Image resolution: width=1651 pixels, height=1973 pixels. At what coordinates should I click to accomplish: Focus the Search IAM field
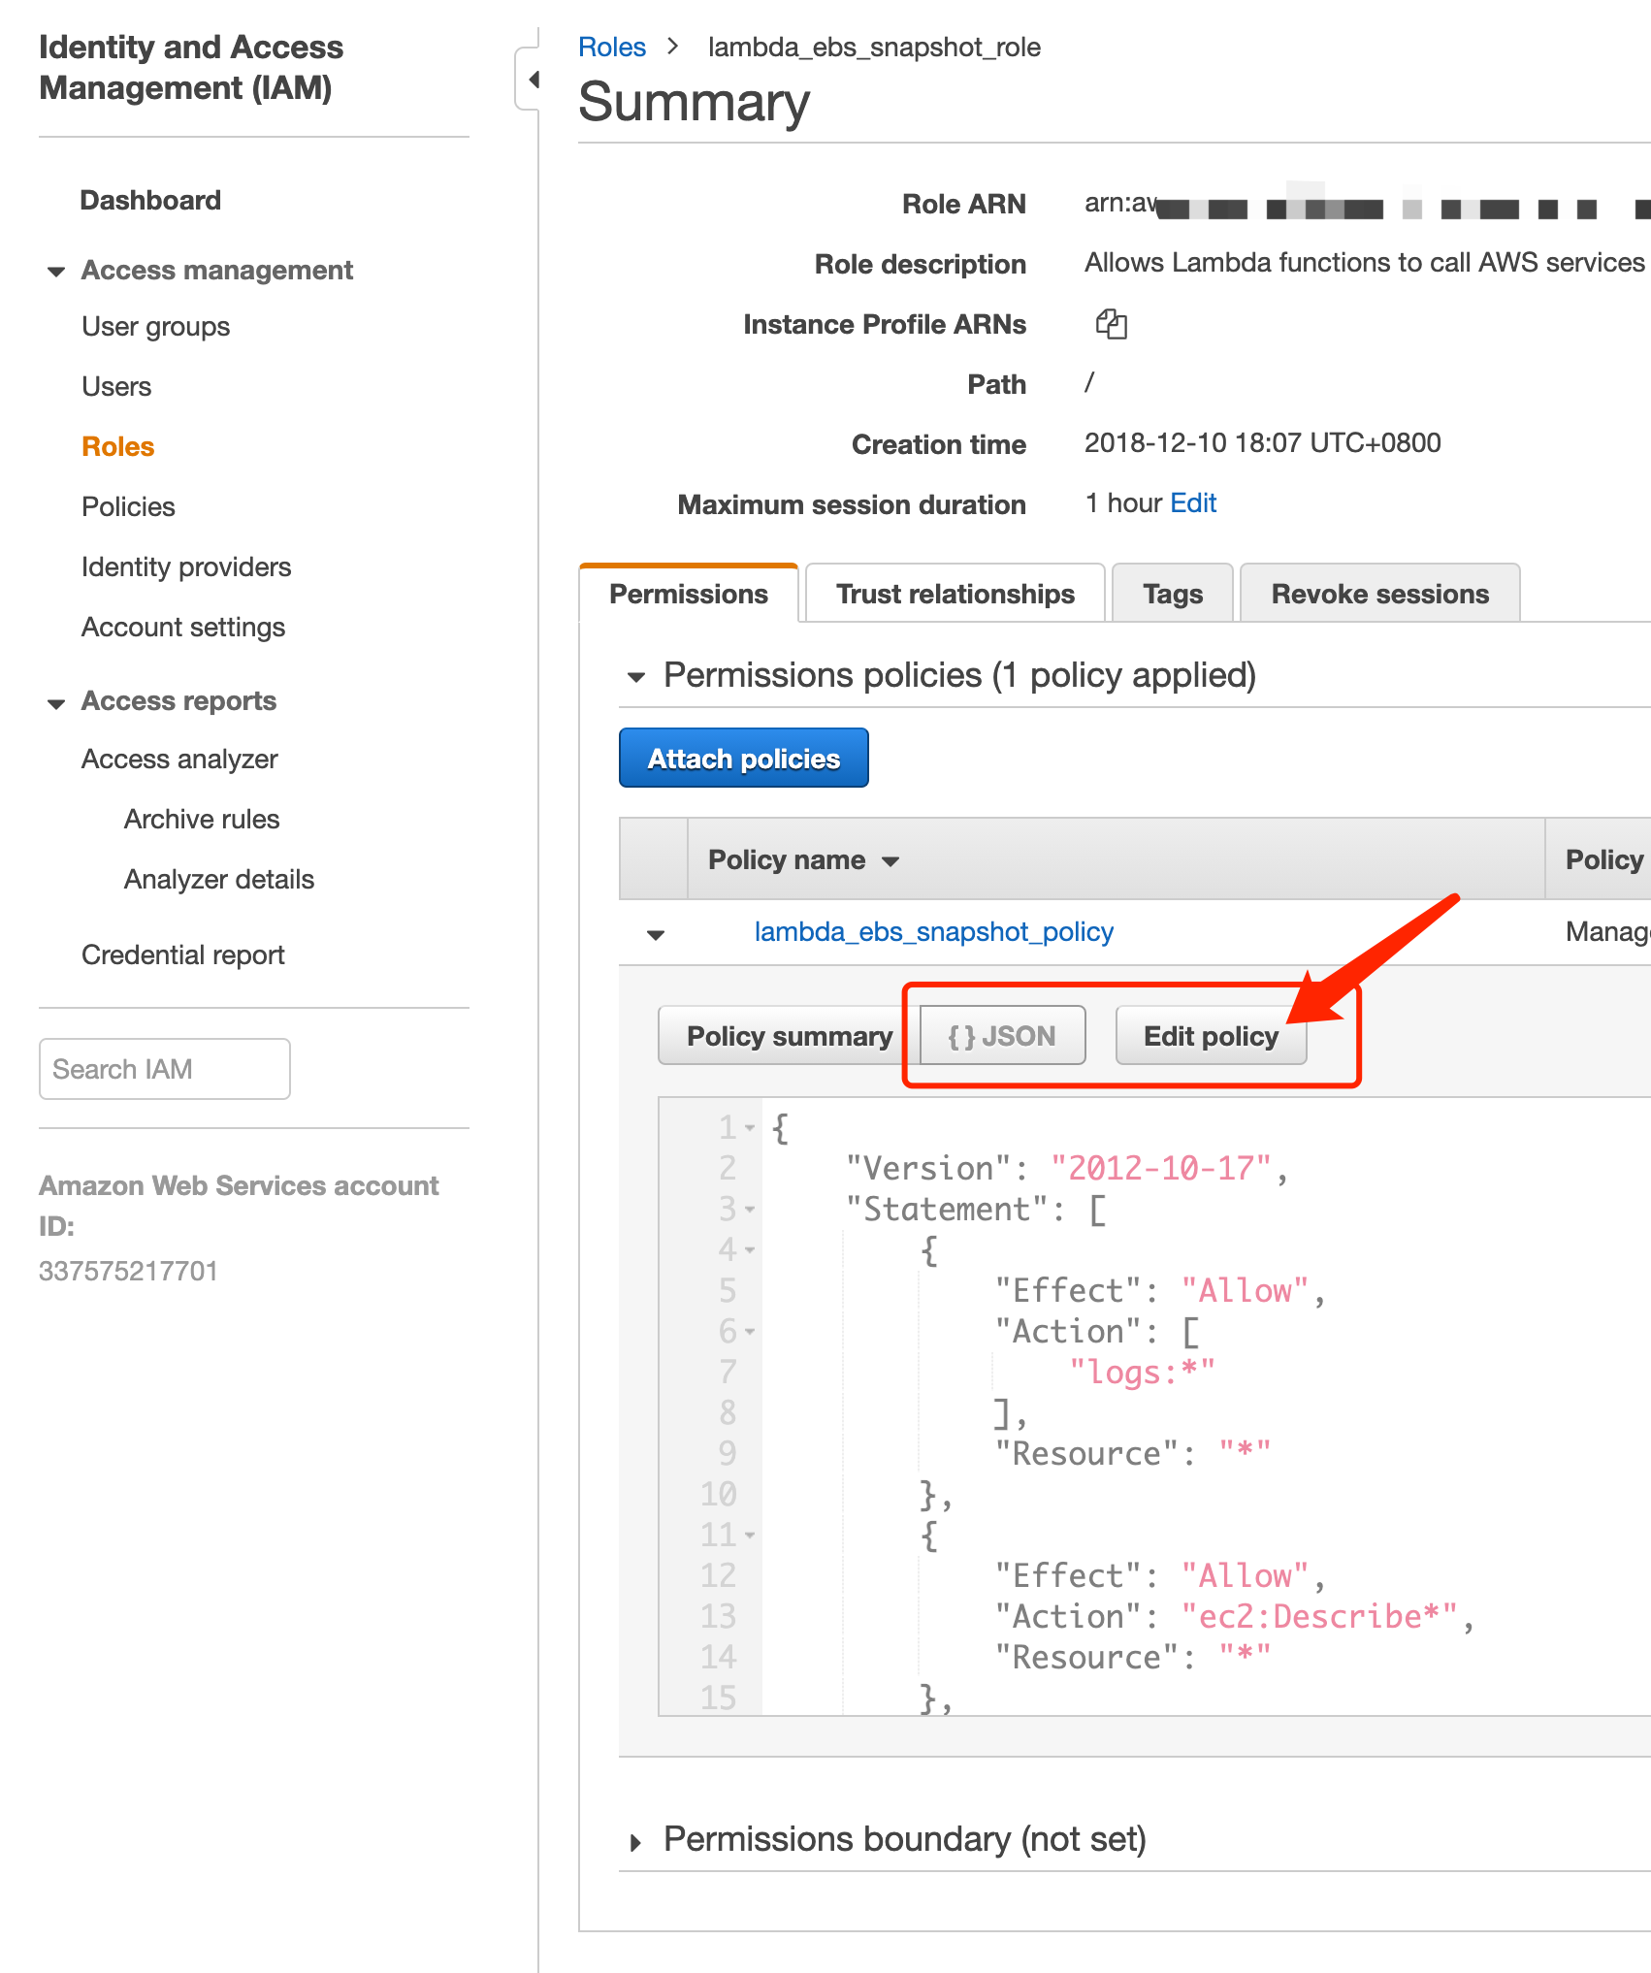pos(165,1069)
